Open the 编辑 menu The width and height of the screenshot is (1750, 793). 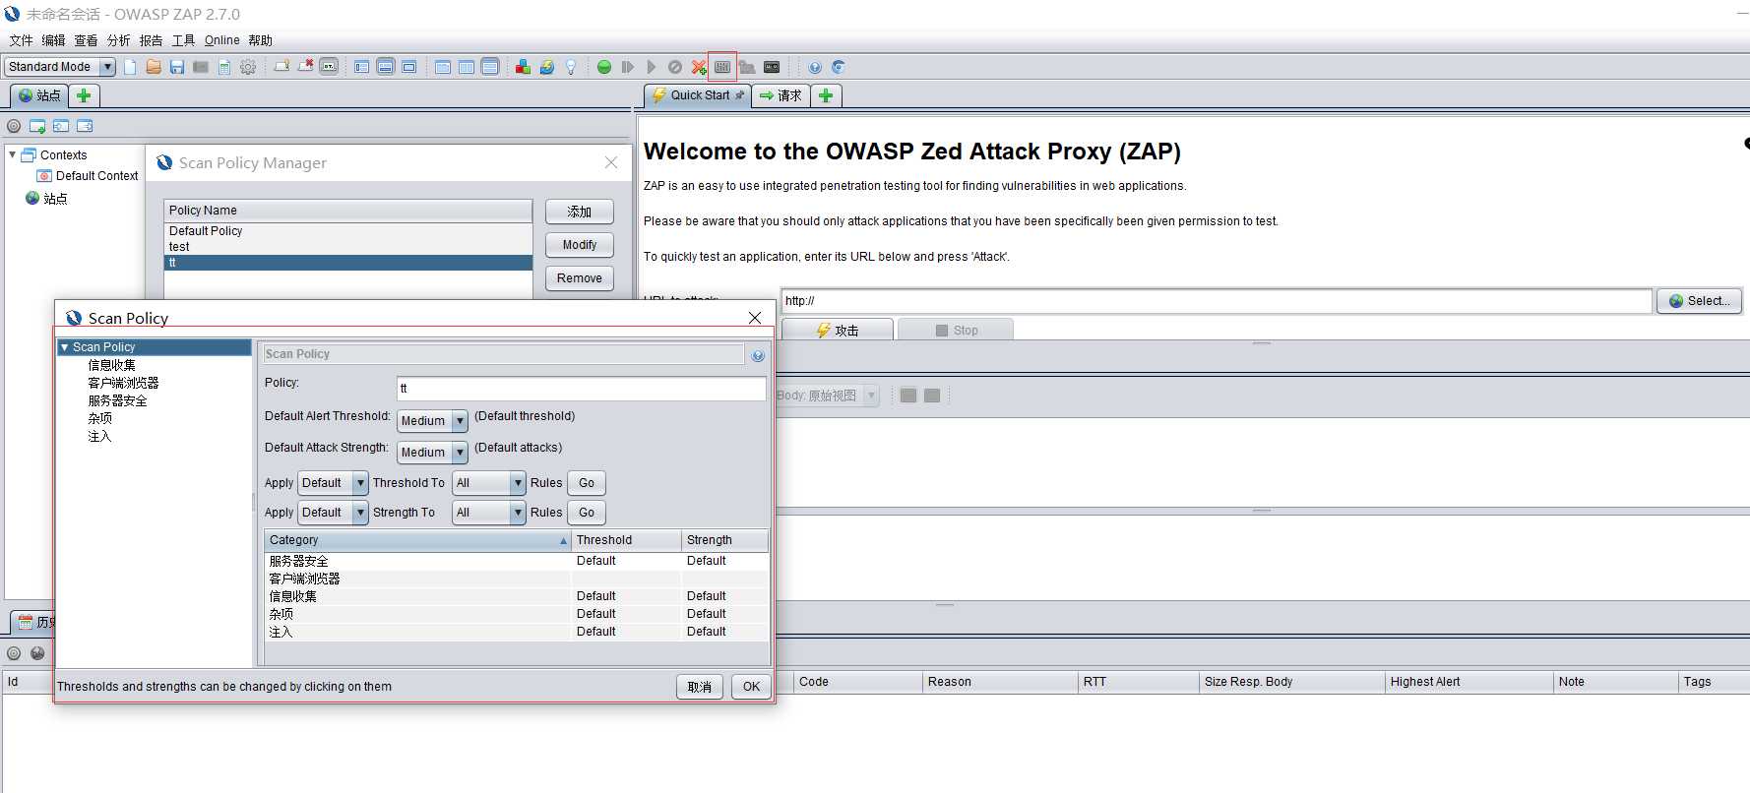53,40
